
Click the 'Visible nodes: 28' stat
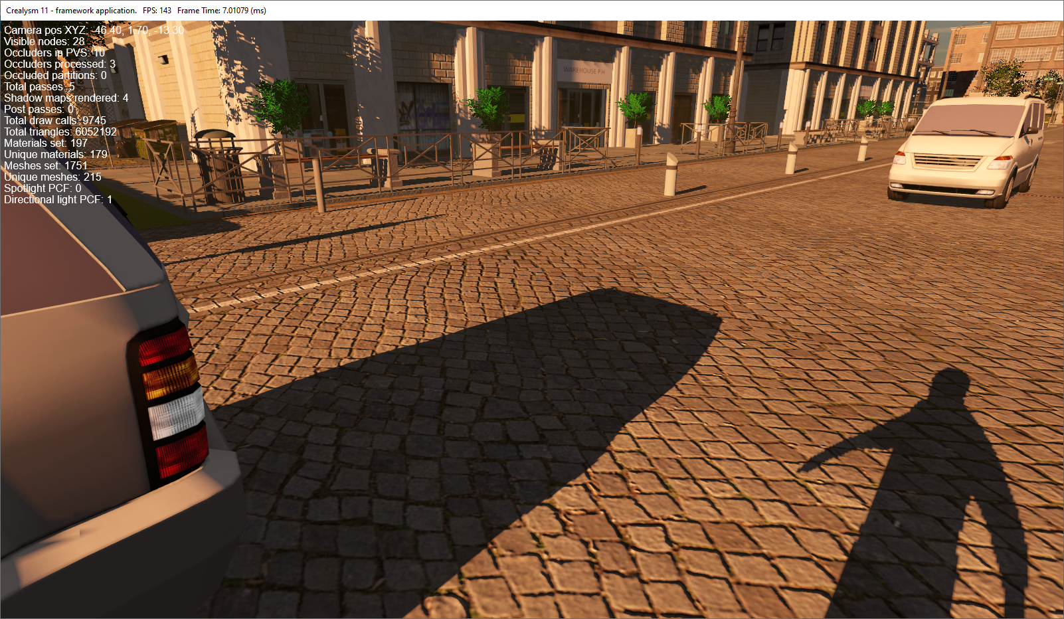(44, 41)
